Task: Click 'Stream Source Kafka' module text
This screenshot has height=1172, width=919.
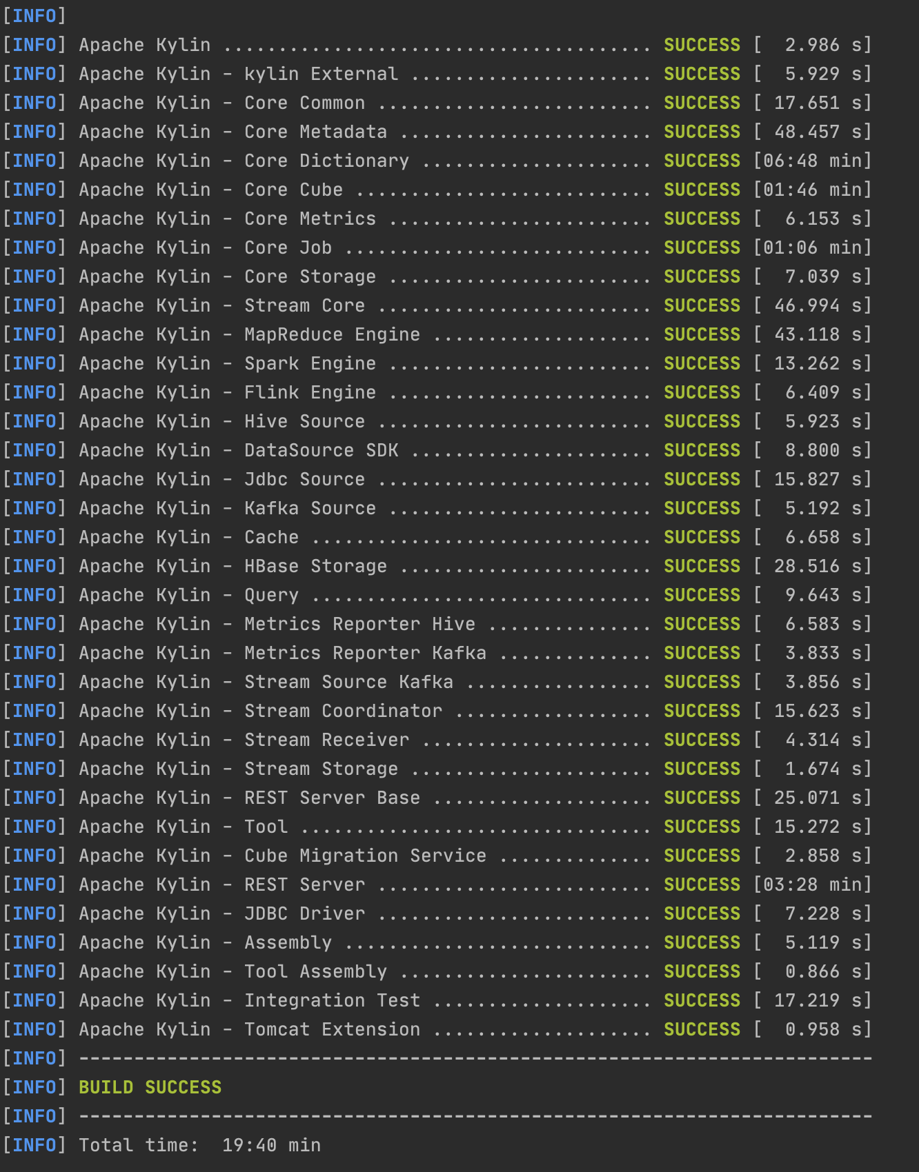Action: tap(348, 682)
